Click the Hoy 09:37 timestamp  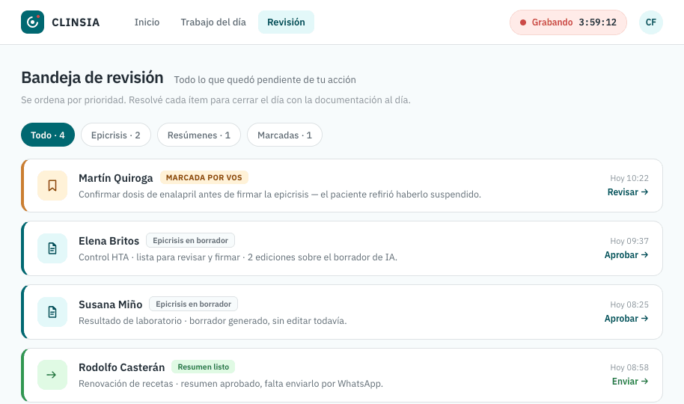click(x=629, y=241)
